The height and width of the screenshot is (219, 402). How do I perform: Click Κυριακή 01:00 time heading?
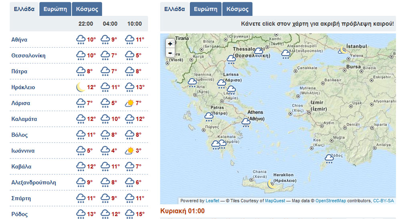coord(182,211)
